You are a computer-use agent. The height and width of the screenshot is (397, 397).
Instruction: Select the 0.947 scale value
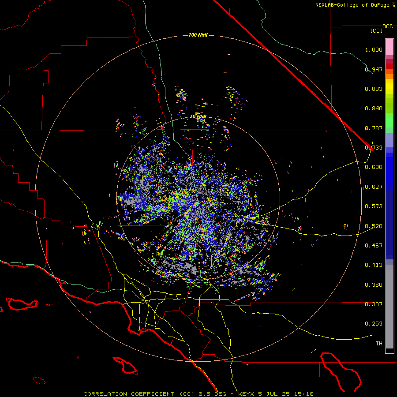point(374,69)
